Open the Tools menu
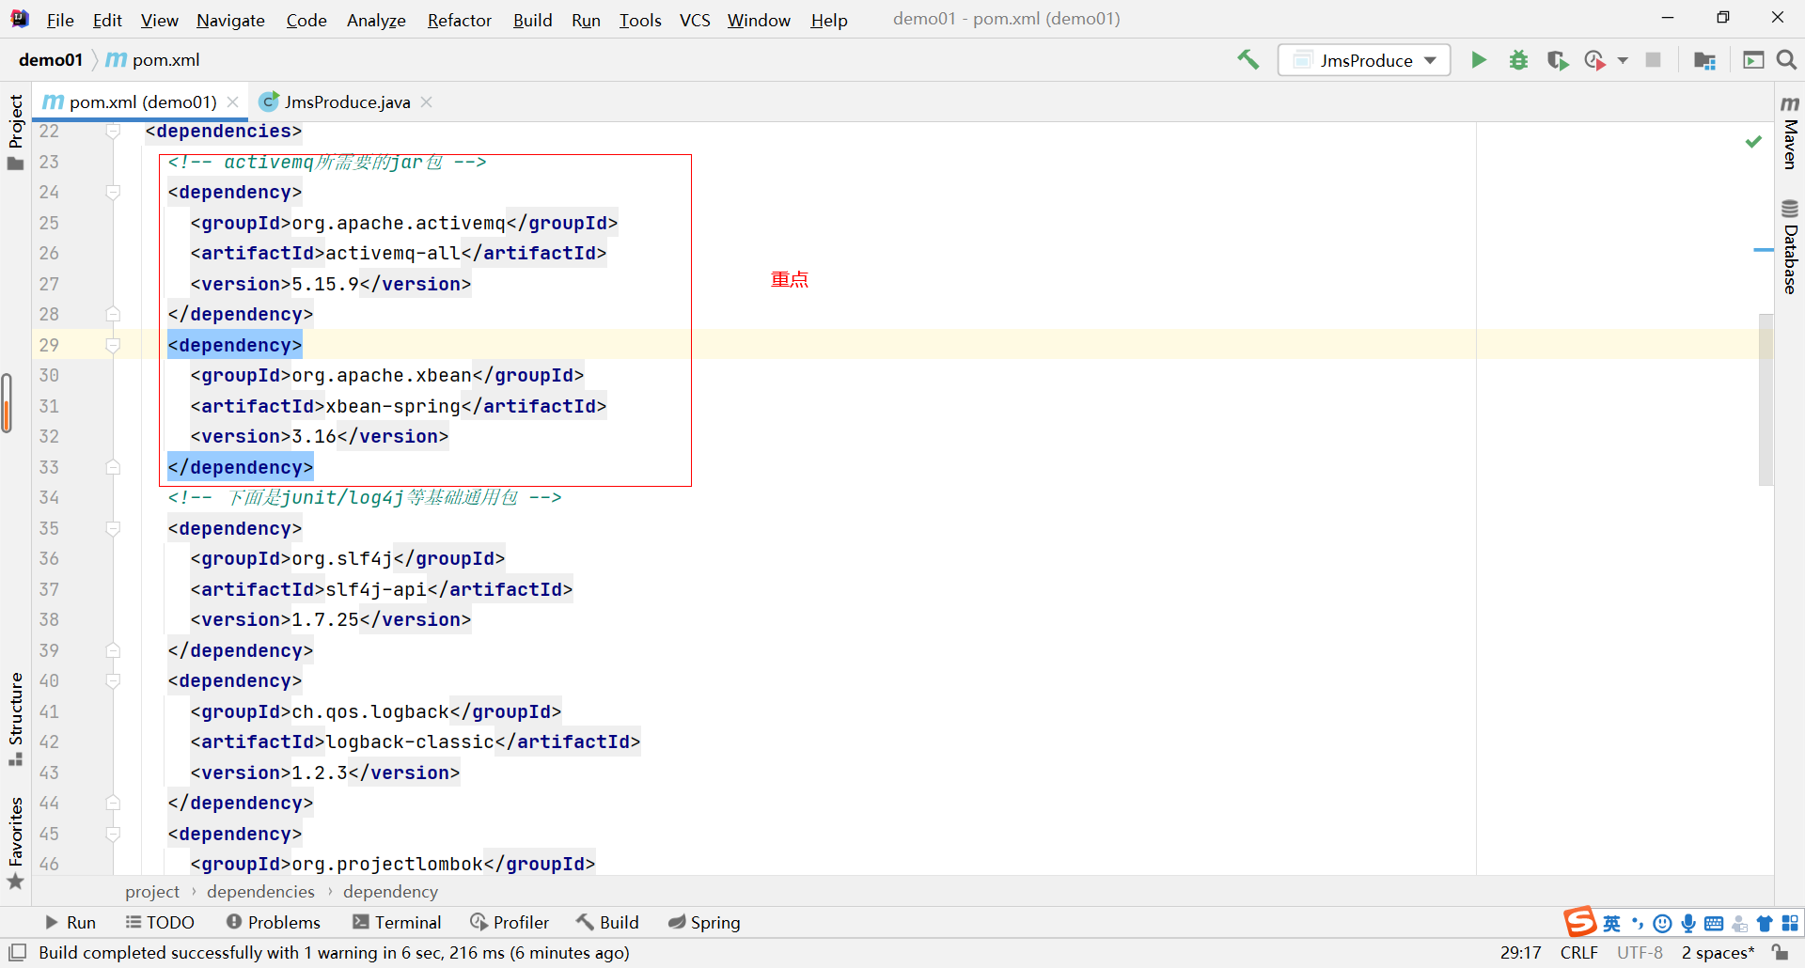The image size is (1805, 968). click(640, 20)
